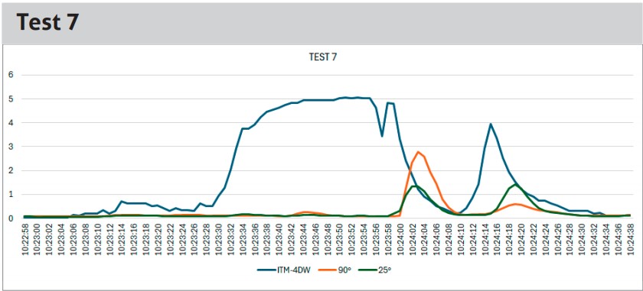Image resolution: width=643 pixels, height=291 pixels.
Task: Click the TEST 7 chart title
Action: click(x=323, y=58)
